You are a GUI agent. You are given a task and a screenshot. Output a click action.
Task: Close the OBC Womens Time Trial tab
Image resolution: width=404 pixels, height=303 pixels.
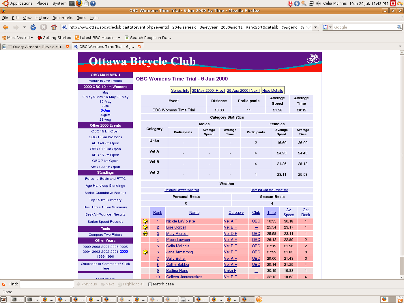[x=139, y=47]
